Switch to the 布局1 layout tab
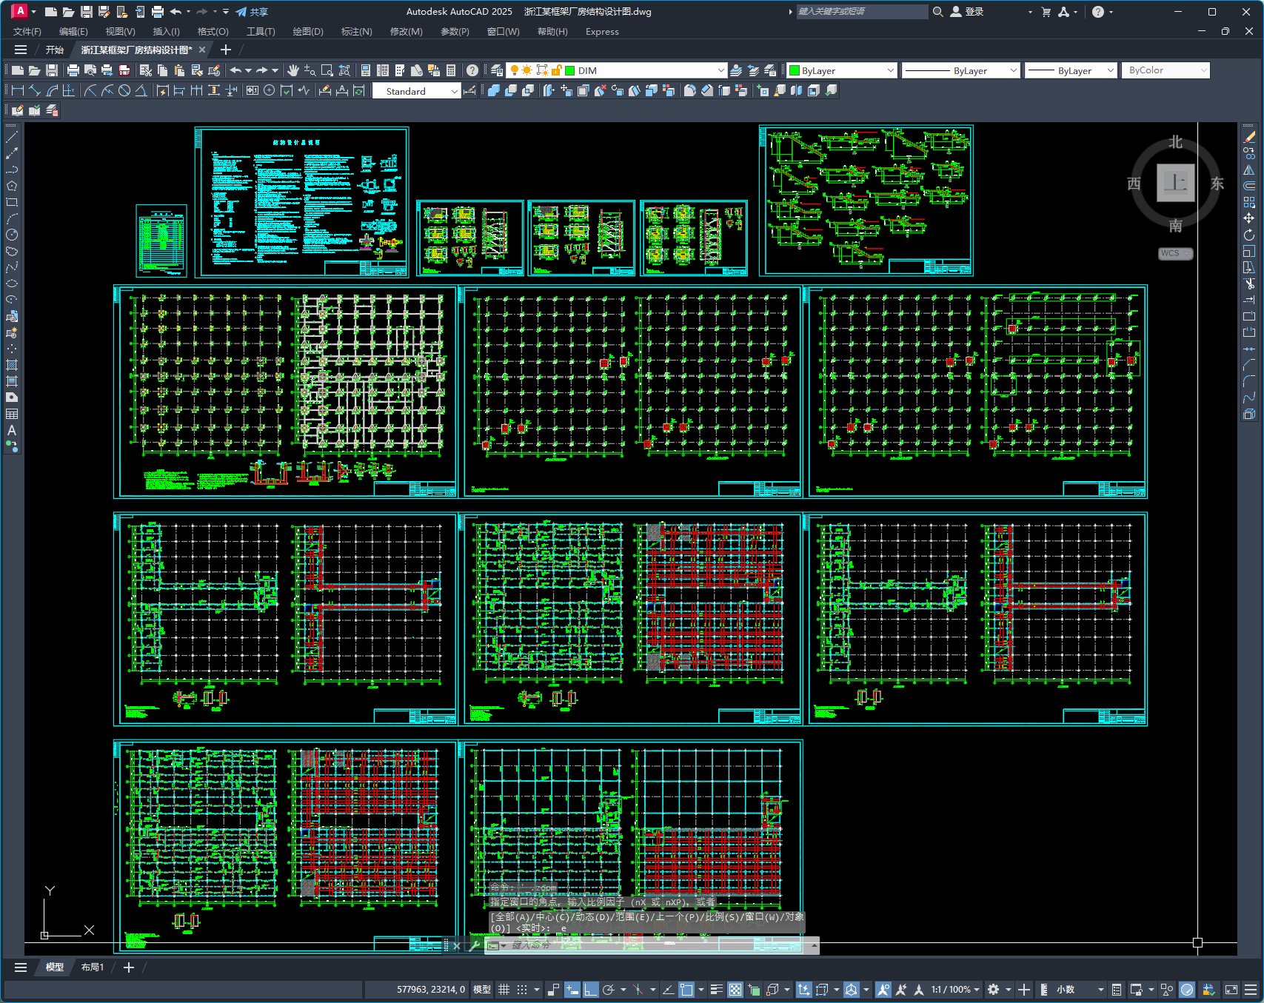The width and height of the screenshot is (1264, 1003). [92, 967]
